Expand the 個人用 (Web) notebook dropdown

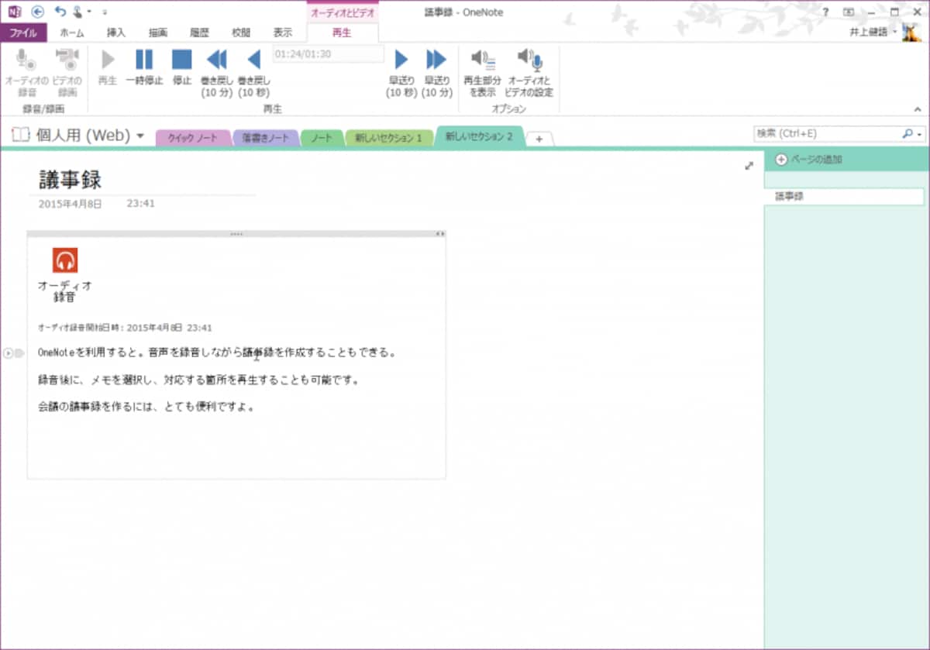click(x=140, y=136)
